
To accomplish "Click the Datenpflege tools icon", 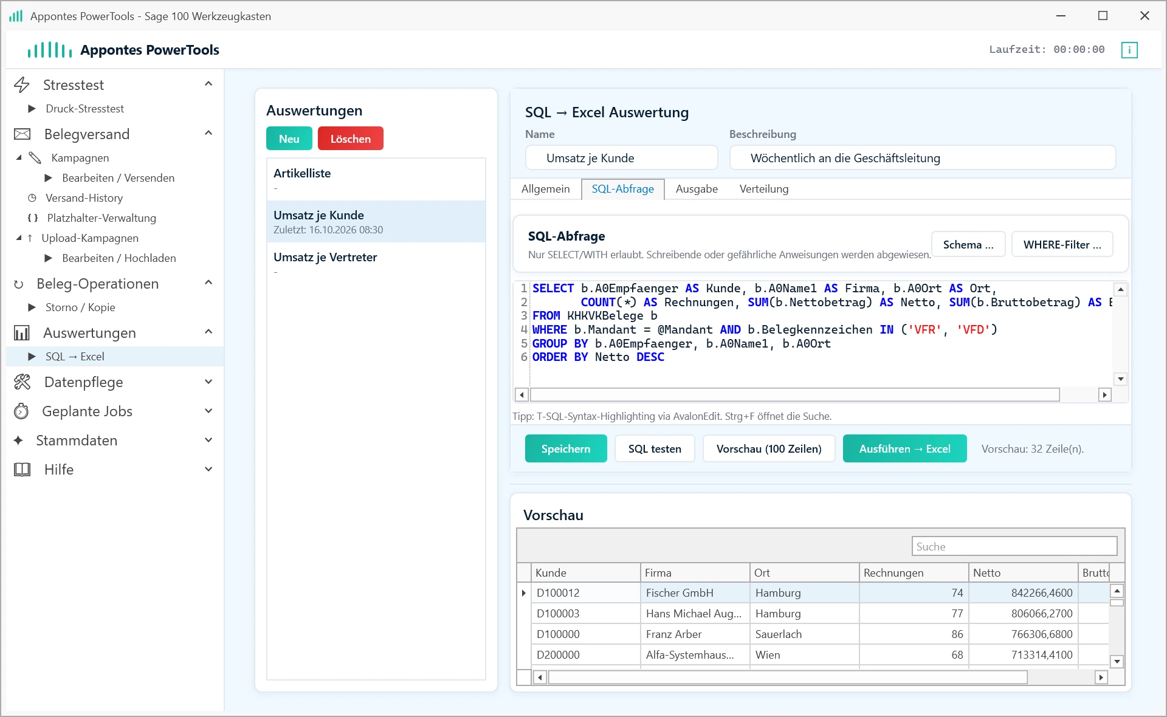I will [x=22, y=382].
